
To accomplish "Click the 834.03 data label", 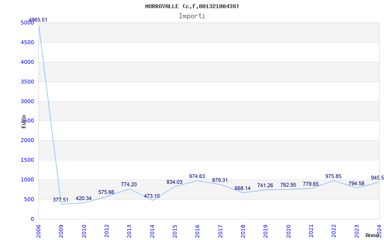I will [x=174, y=182].
